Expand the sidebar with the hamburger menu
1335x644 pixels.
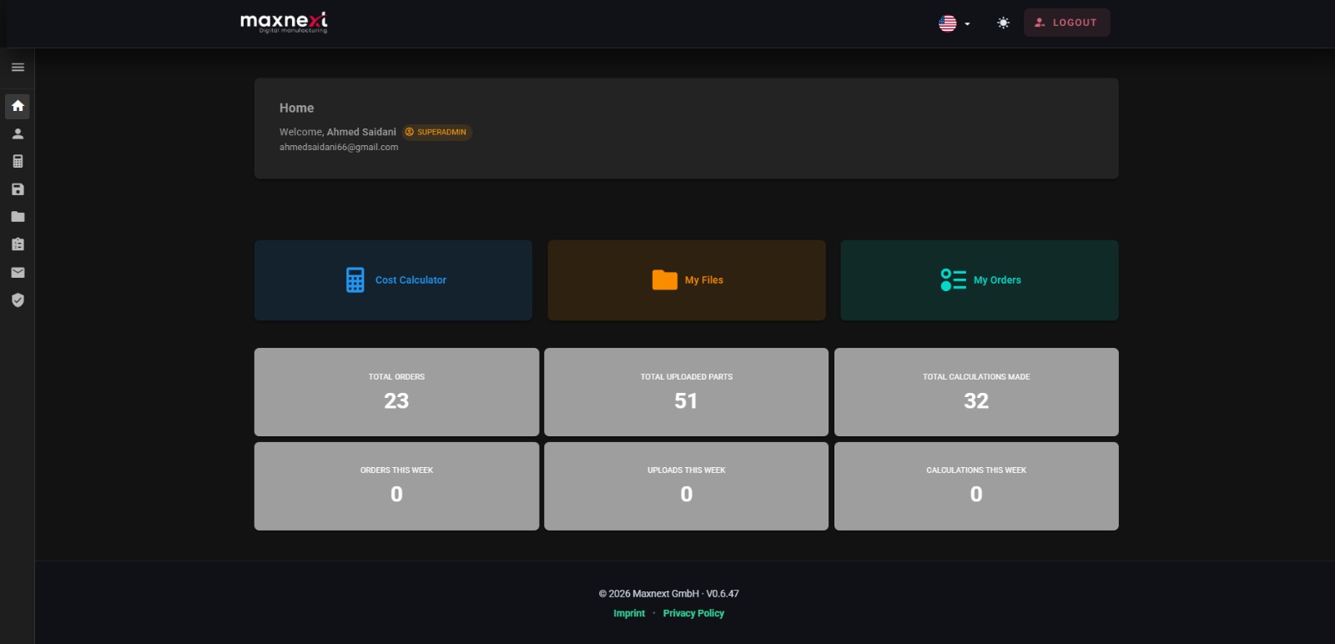[18, 68]
